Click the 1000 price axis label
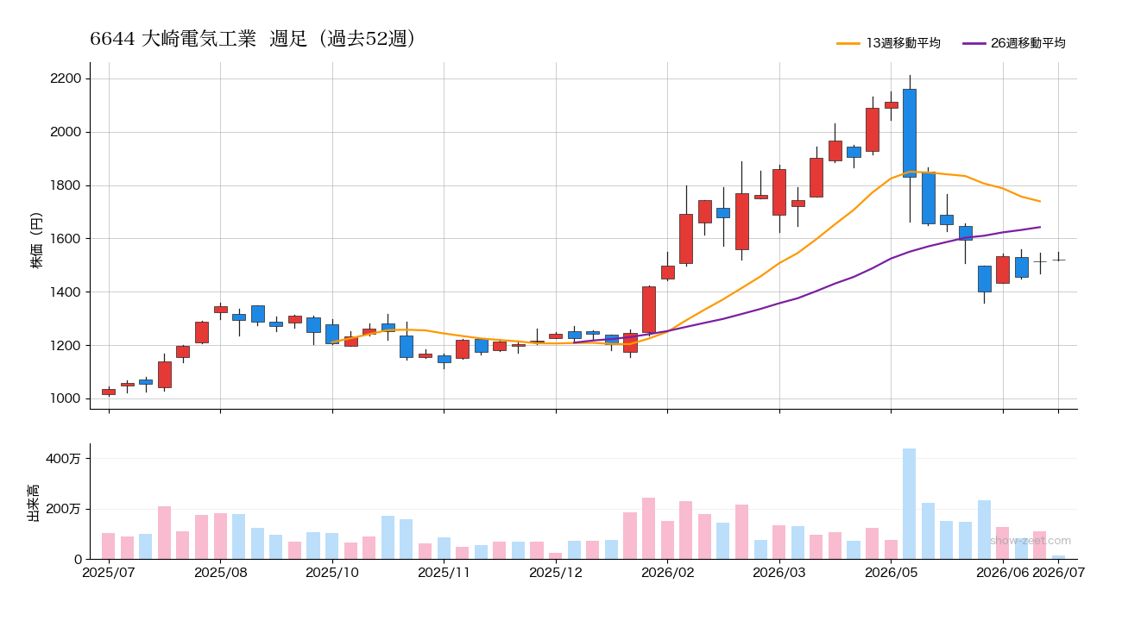Viewport: 1122px width, 621px height. click(x=66, y=398)
